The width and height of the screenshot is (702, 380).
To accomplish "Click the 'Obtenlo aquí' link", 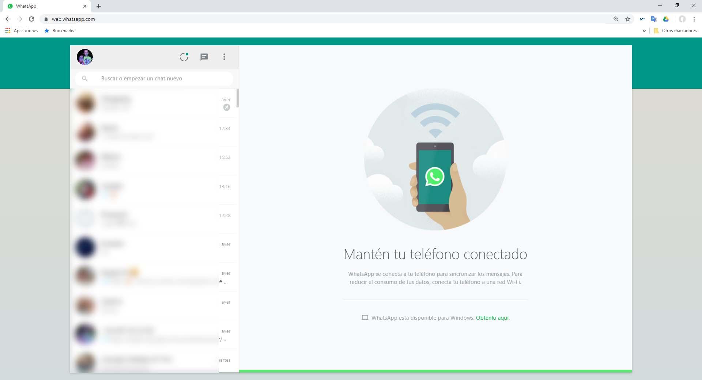I will [492, 318].
